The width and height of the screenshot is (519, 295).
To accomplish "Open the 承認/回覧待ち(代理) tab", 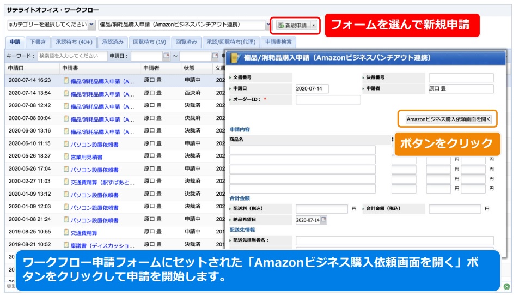I will point(231,42).
